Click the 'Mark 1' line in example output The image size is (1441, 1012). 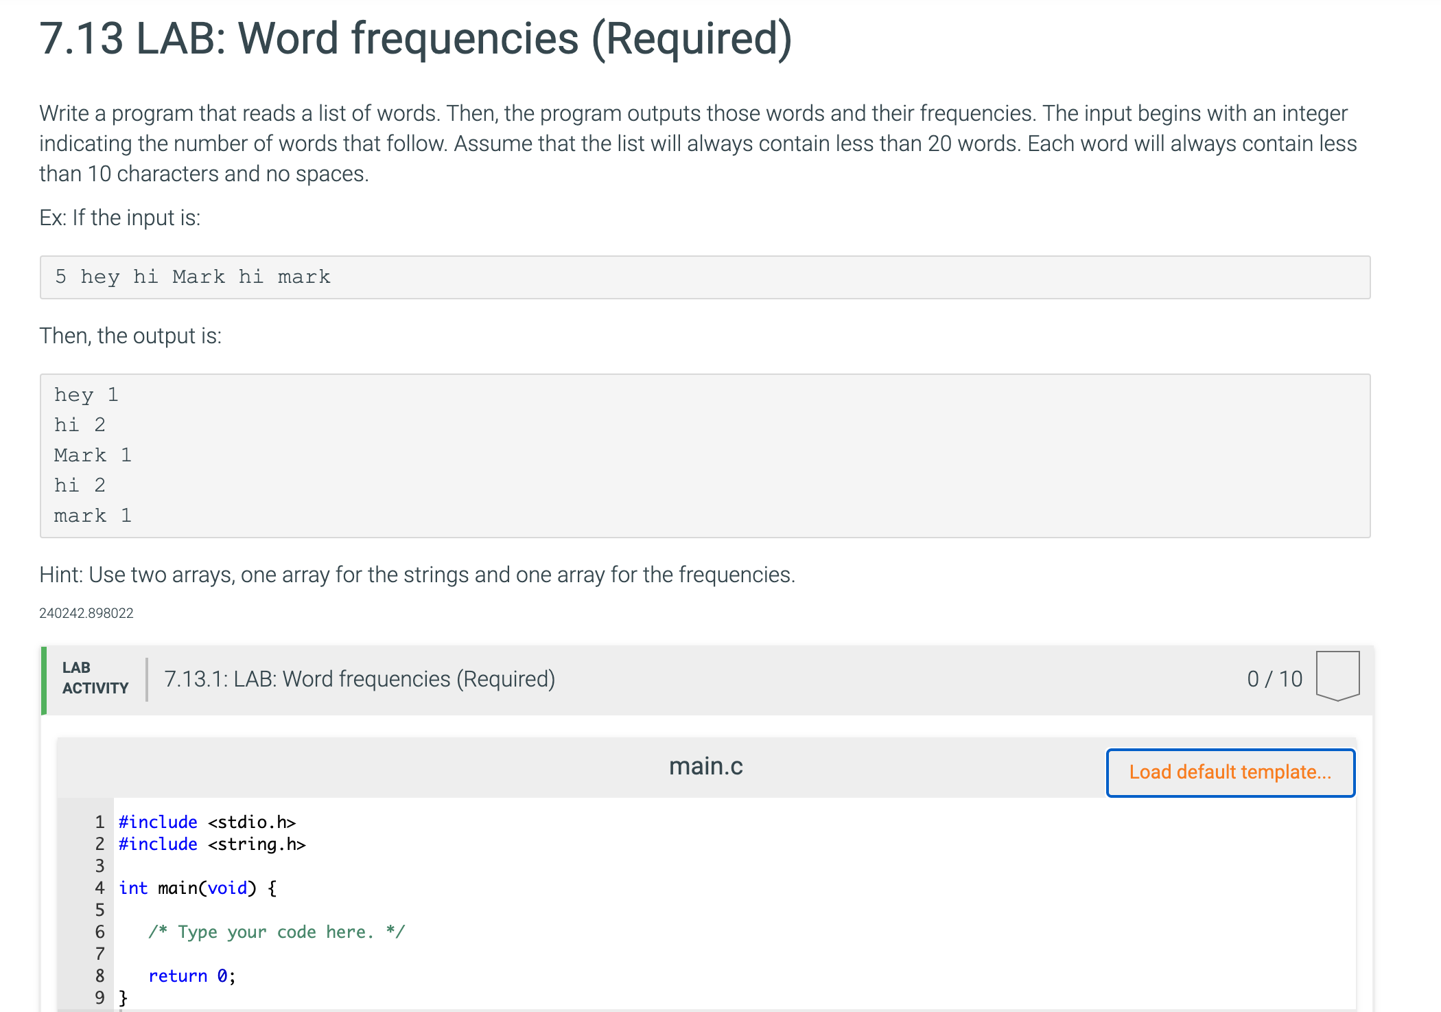click(93, 455)
